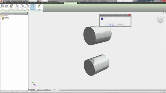Open the View ribbon tab
Viewport: 166px width, 93px height.
coord(31,3)
